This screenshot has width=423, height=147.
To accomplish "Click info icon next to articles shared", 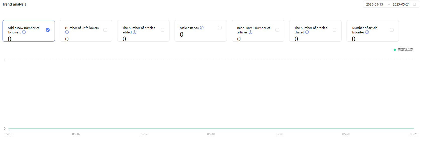I will point(307,32).
